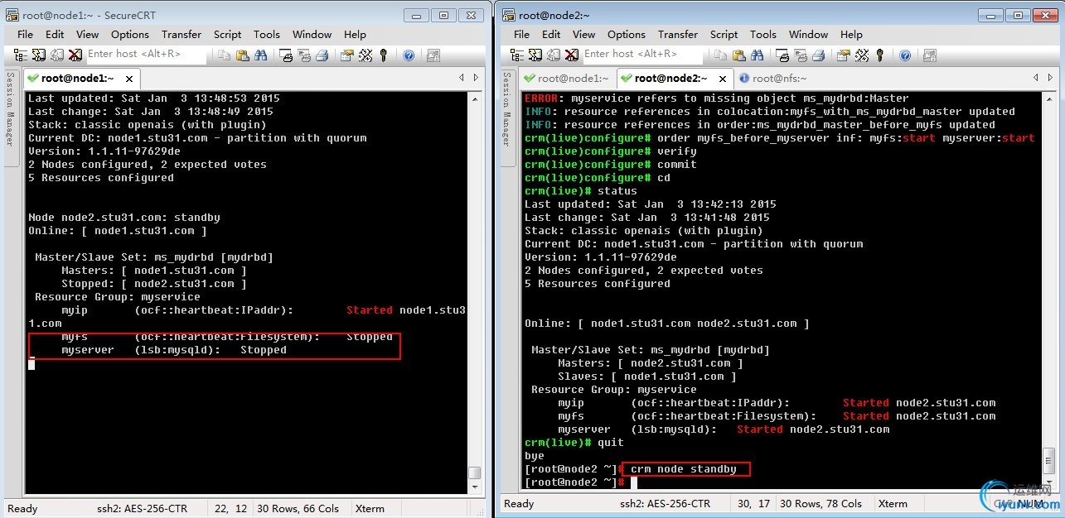The height and width of the screenshot is (518, 1065).
Task: Click Enter host field in node2 window
Action: [642, 55]
